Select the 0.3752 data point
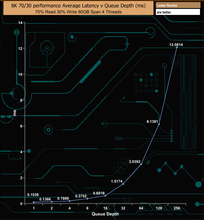 [x=87, y=199]
